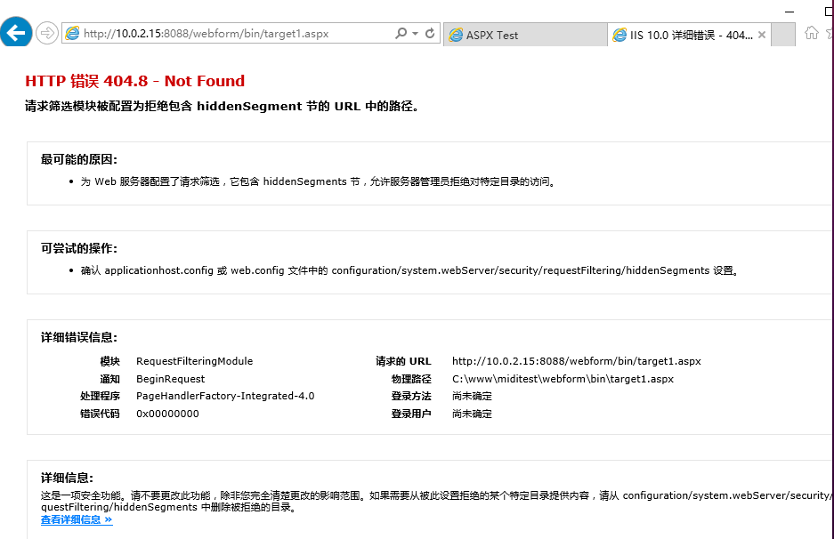
Task: Open a new tab with the blank tab button
Action: coord(783,35)
